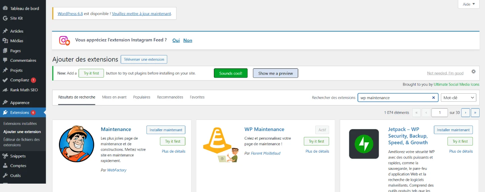Click Try it first for Jetpack
Screen dimensions: 485x192
(460, 141)
